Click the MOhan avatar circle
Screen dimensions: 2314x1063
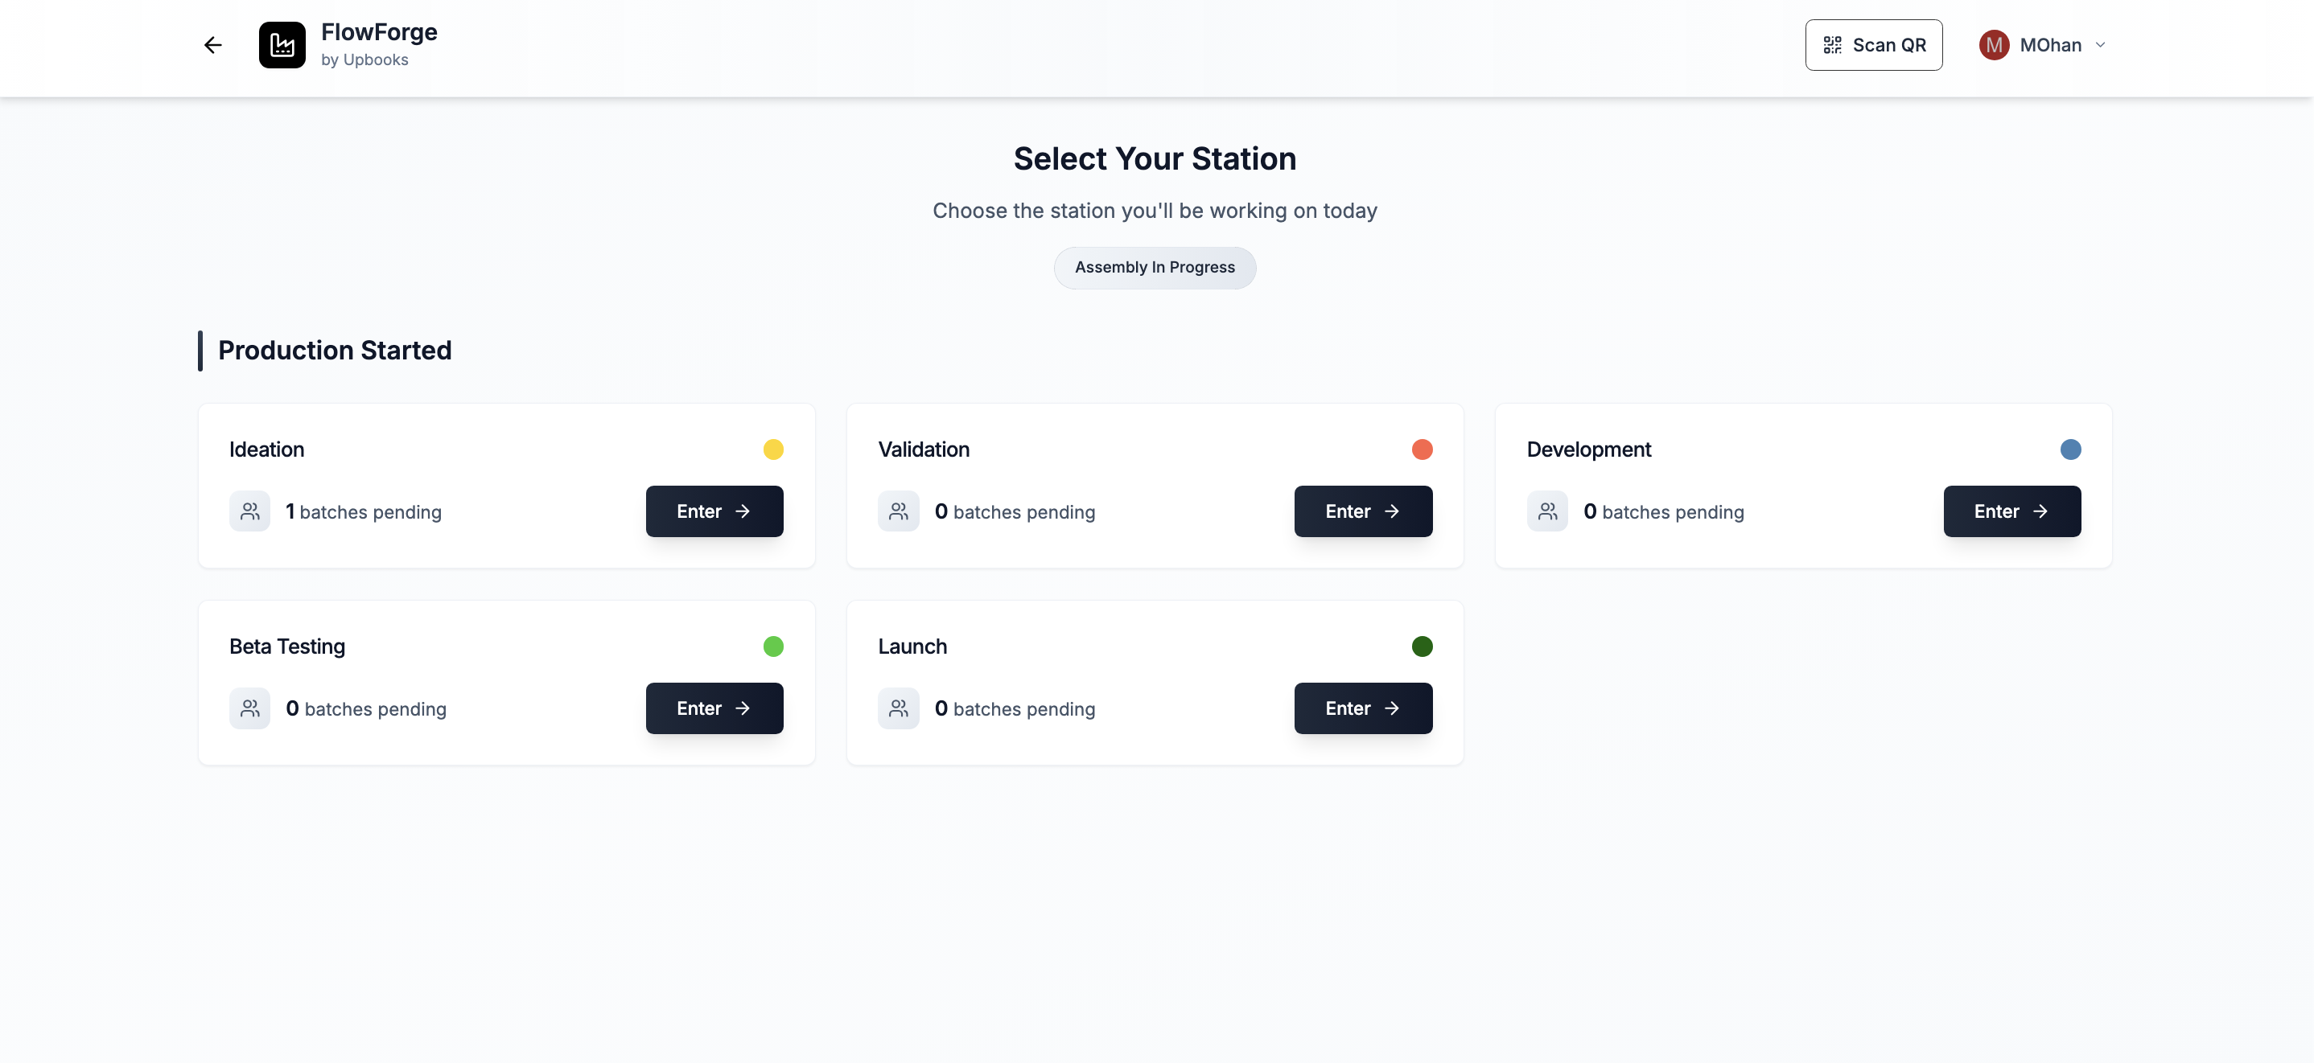pyautogui.click(x=1995, y=45)
